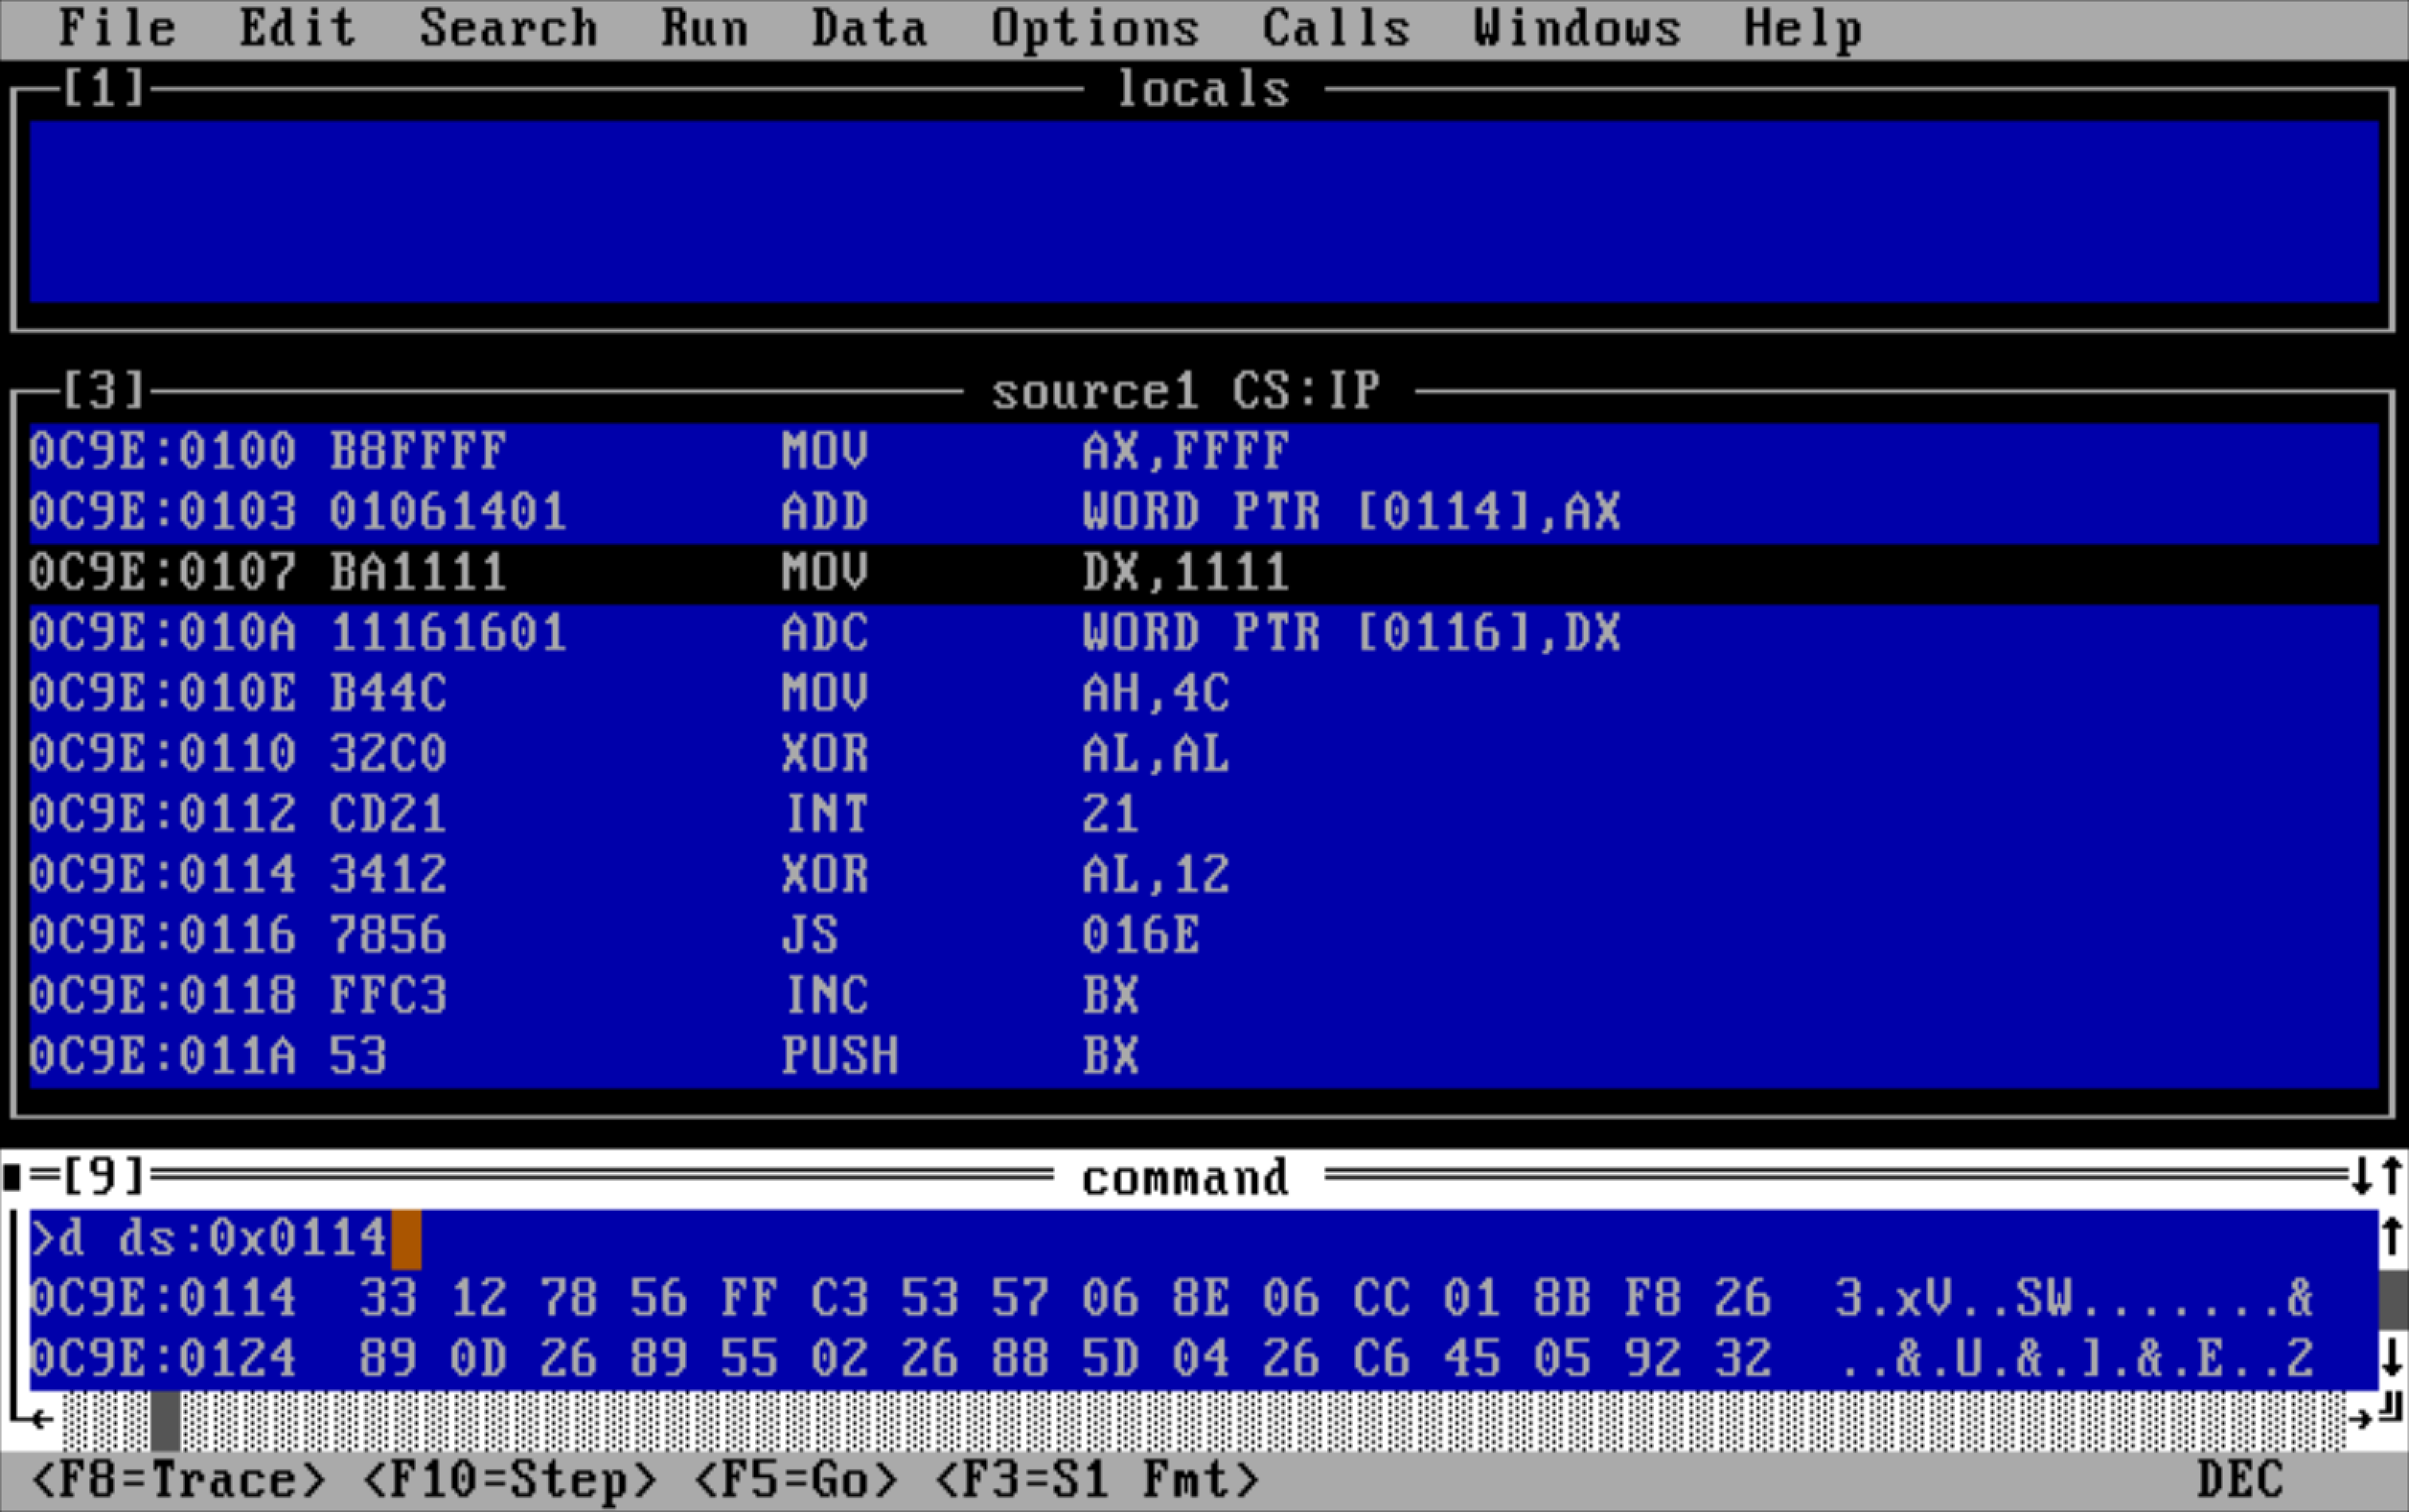2409x1512 pixels.
Task: Select line MOV AH,4C
Action: coord(1203,694)
